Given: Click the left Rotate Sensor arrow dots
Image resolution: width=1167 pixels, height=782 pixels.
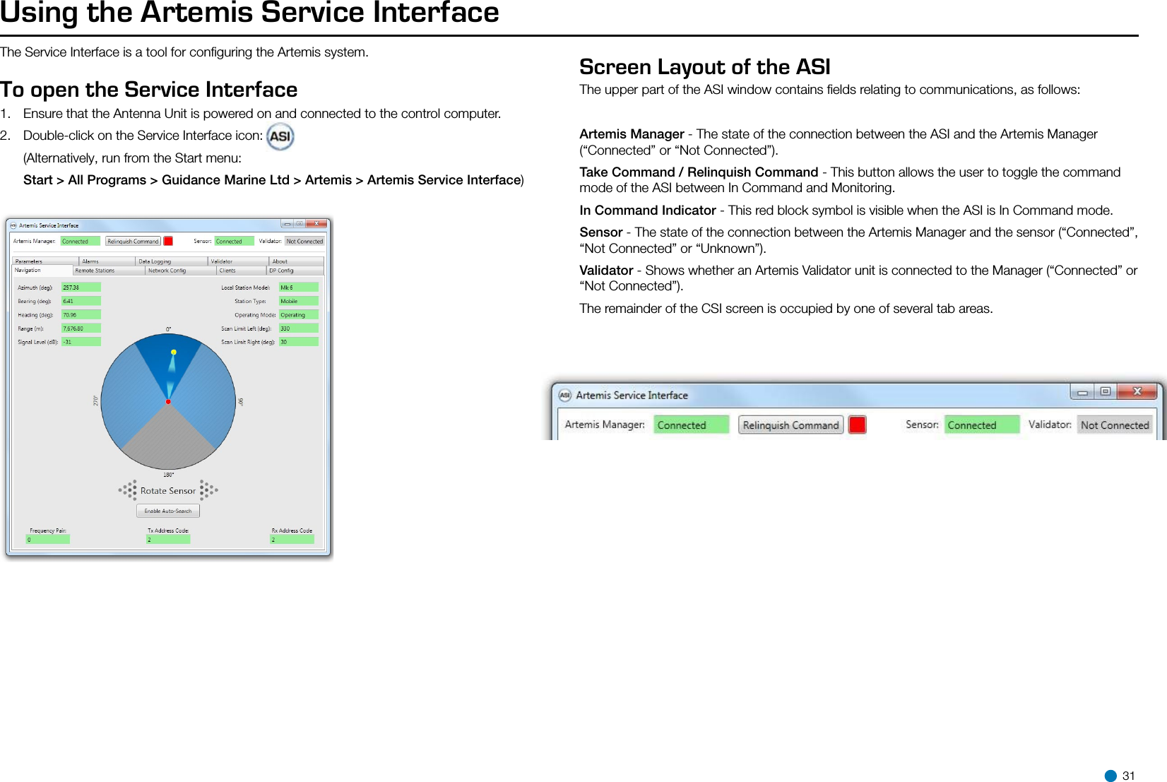Looking at the screenshot, I should tap(128, 490).
